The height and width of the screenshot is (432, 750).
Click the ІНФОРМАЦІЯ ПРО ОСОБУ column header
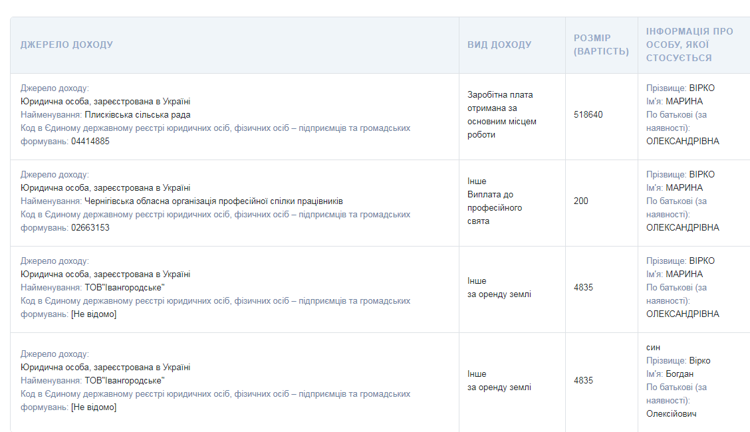tap(689, 45)
